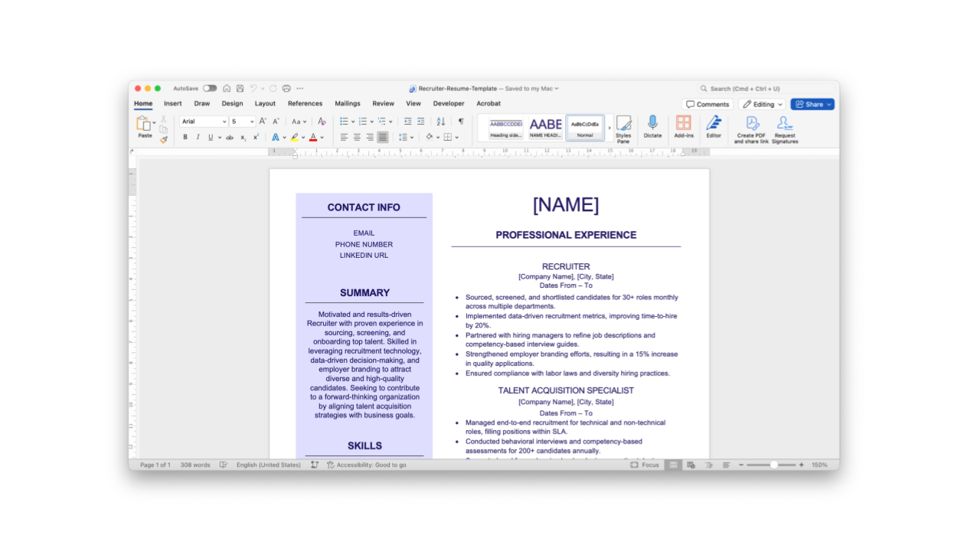Toggle the AutoSave switch

pos(209,89)
